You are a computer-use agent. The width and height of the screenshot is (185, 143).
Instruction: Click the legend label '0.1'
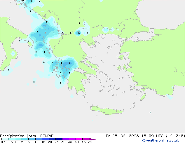pos(3,142)
